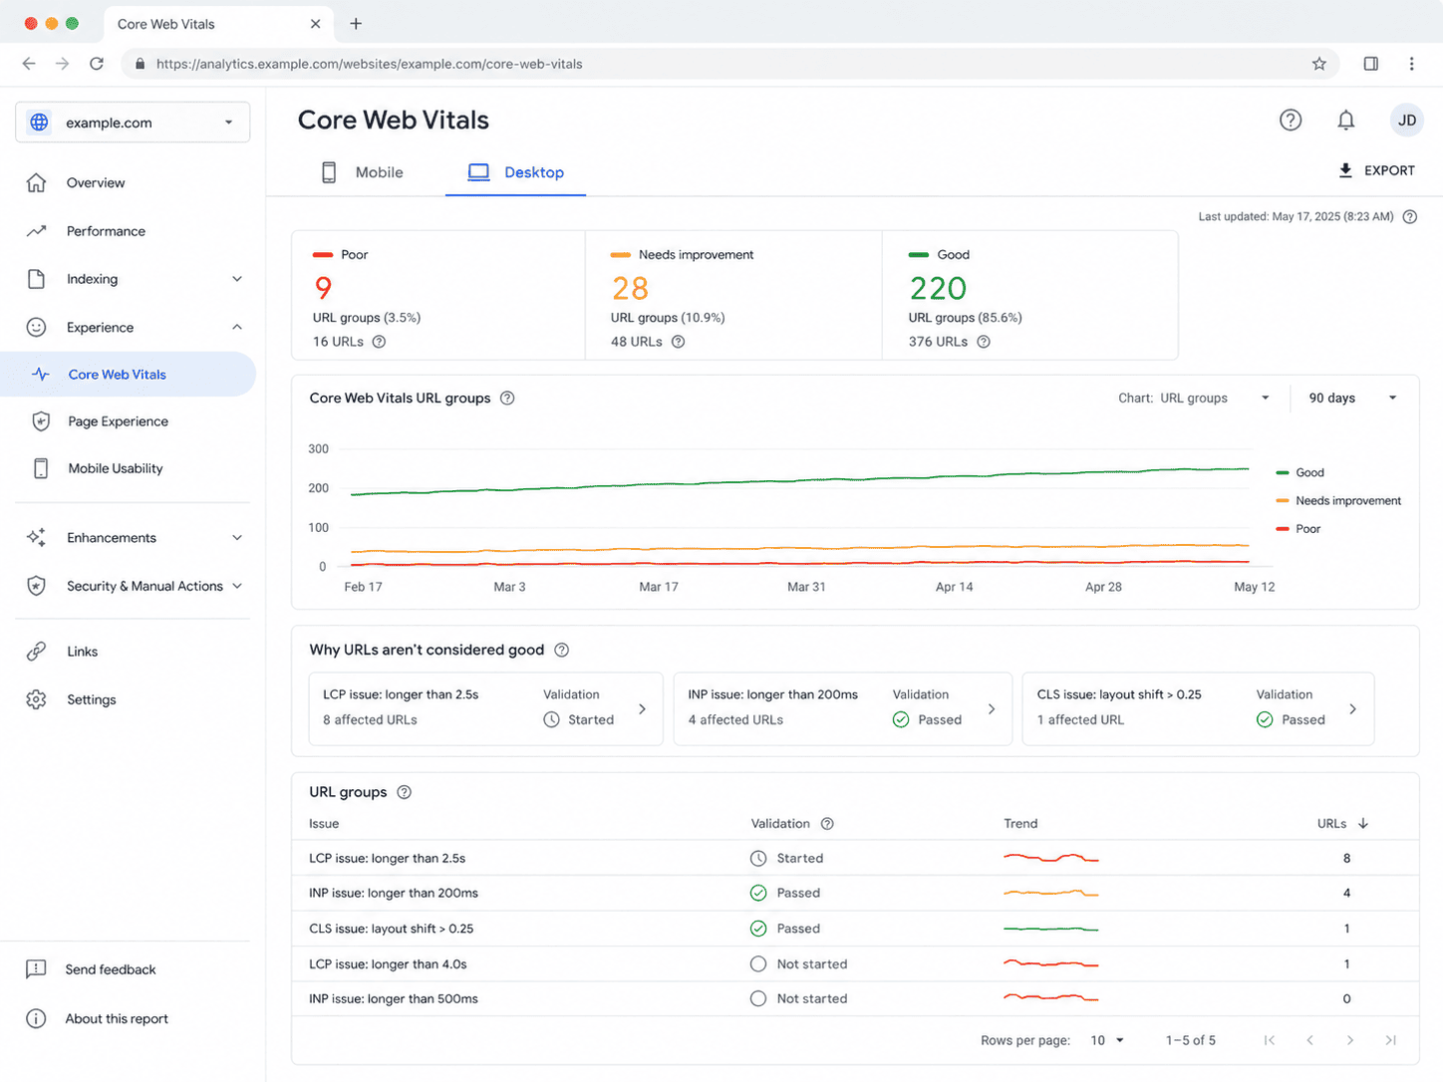Toggle Needs improvement series in chart legend

[1338, 501]
